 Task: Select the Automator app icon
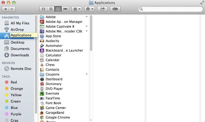coord(42,46)
